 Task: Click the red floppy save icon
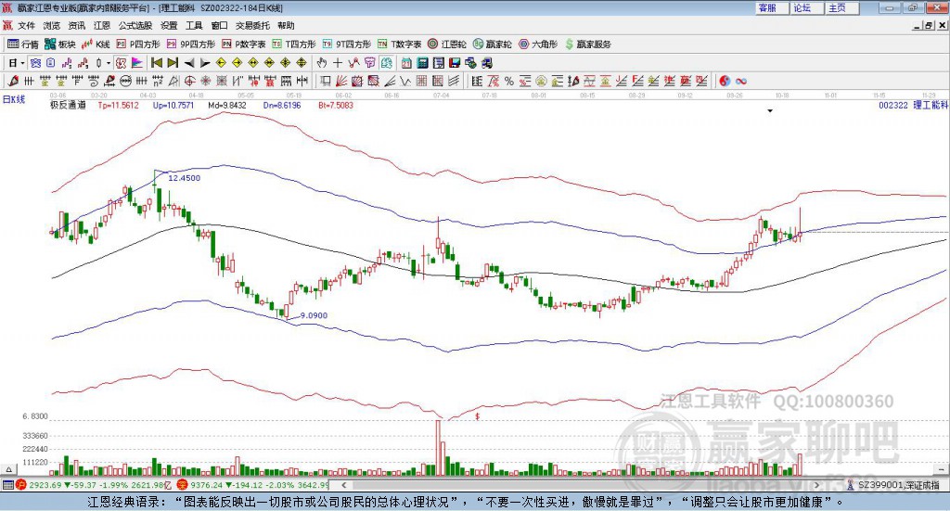(455, 63)
